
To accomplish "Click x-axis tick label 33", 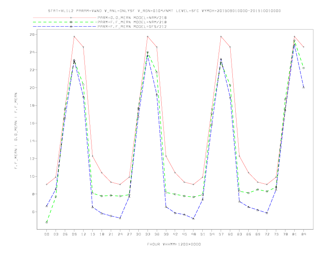I will click(x=148, y=234).
